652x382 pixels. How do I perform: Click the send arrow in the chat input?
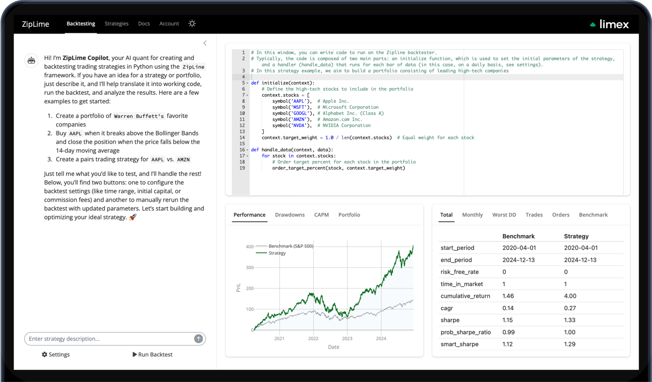coord(198,339)
